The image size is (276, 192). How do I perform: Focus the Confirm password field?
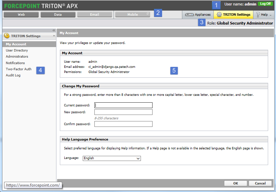click(x=123, y=124)
